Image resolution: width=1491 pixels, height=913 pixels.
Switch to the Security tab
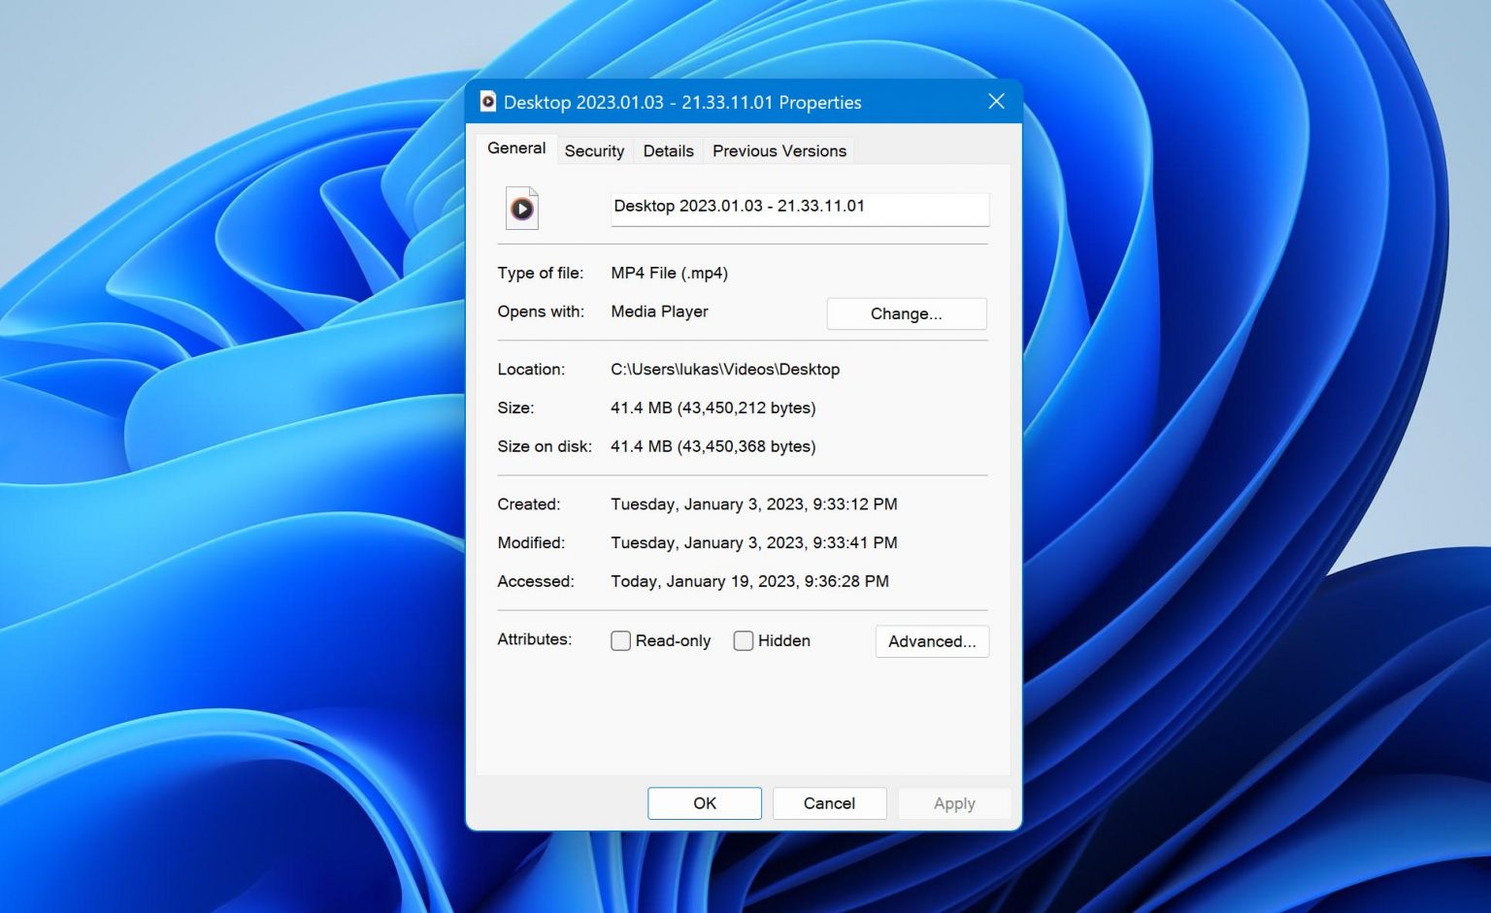pyautogui.click(x=594, y=150)
